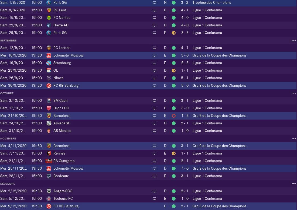The width and height of the screenshot is (297, 210).
Task: Collapse the OCTOBRE month section
Action: (x=294, y=93)
